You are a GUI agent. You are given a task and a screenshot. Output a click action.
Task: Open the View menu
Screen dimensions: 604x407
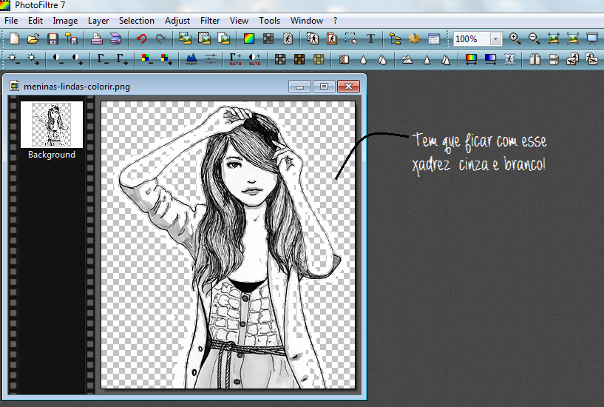click(239, 21)
